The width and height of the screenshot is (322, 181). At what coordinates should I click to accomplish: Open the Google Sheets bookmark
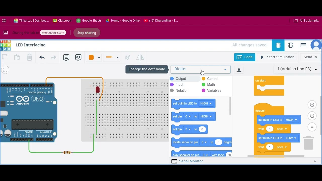click(89, 21)
